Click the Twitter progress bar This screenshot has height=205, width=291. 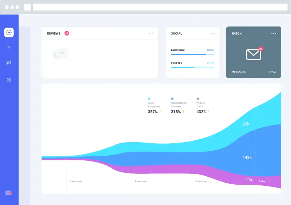[x=192, y=67]
